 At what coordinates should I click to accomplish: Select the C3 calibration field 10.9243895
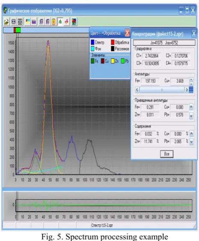click(x=151, y=63)
